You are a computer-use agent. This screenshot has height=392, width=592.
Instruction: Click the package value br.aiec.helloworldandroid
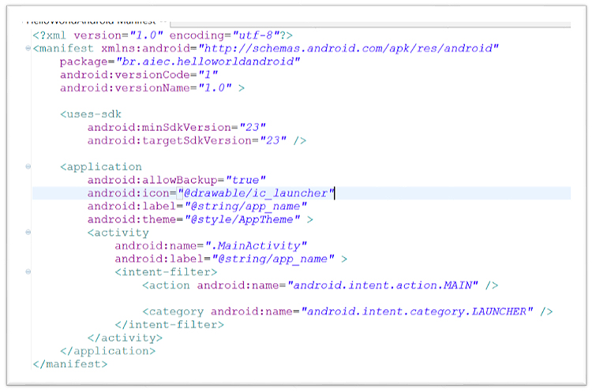click(x=208, y=62)
